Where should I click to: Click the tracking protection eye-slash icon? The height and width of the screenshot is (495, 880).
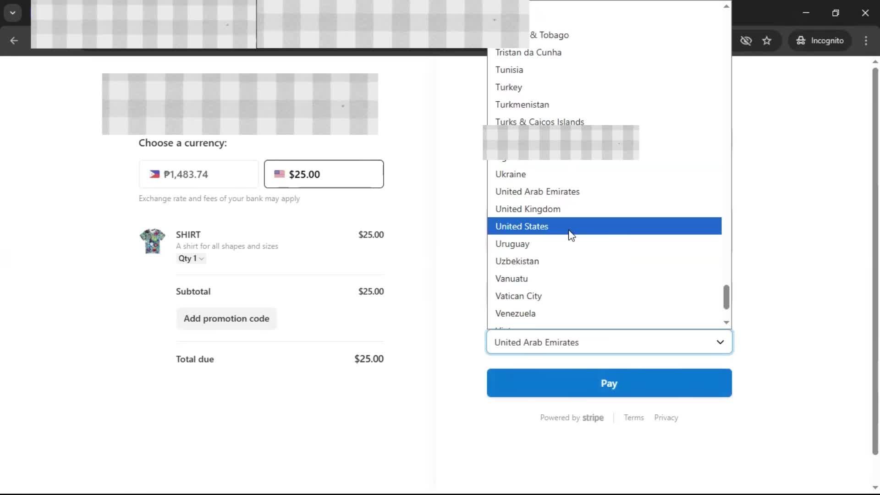tap(746, 40)
